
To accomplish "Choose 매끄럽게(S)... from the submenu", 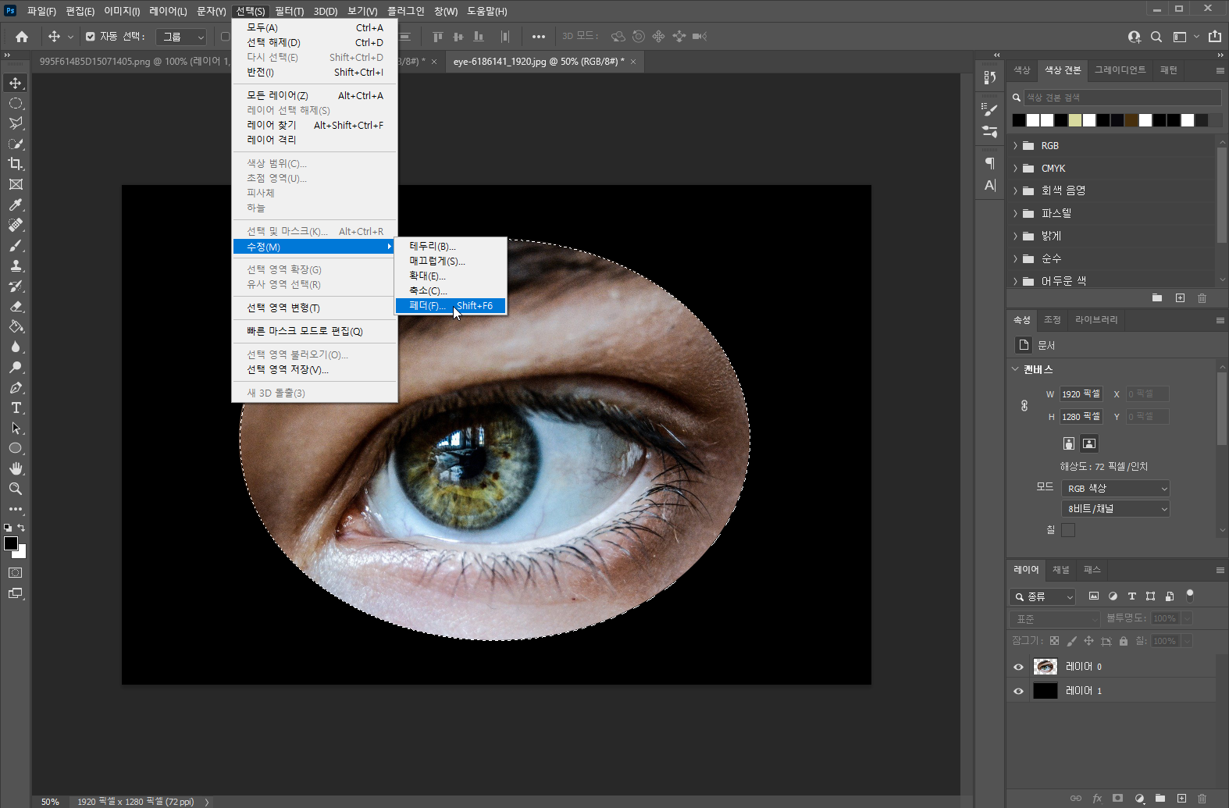I will tap(451, 262).
